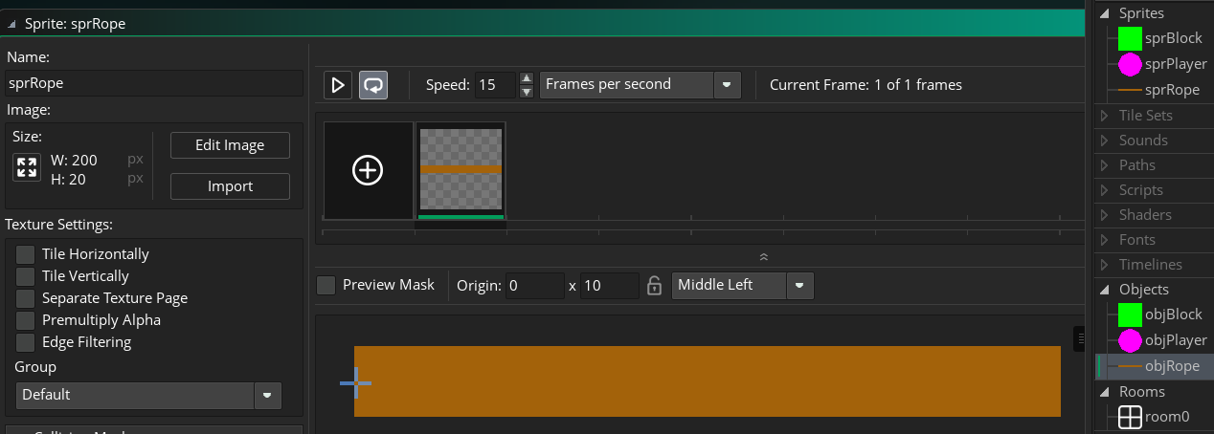Click the Speed value field

[495, 85]
